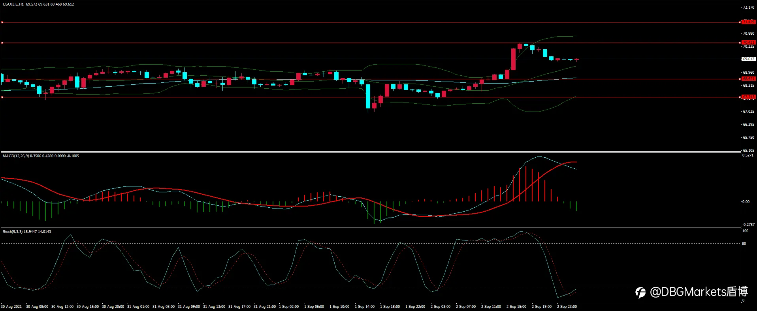Click the USOIL.E,H1 chart title text
The image size is (757, 311).
[13, 4]
